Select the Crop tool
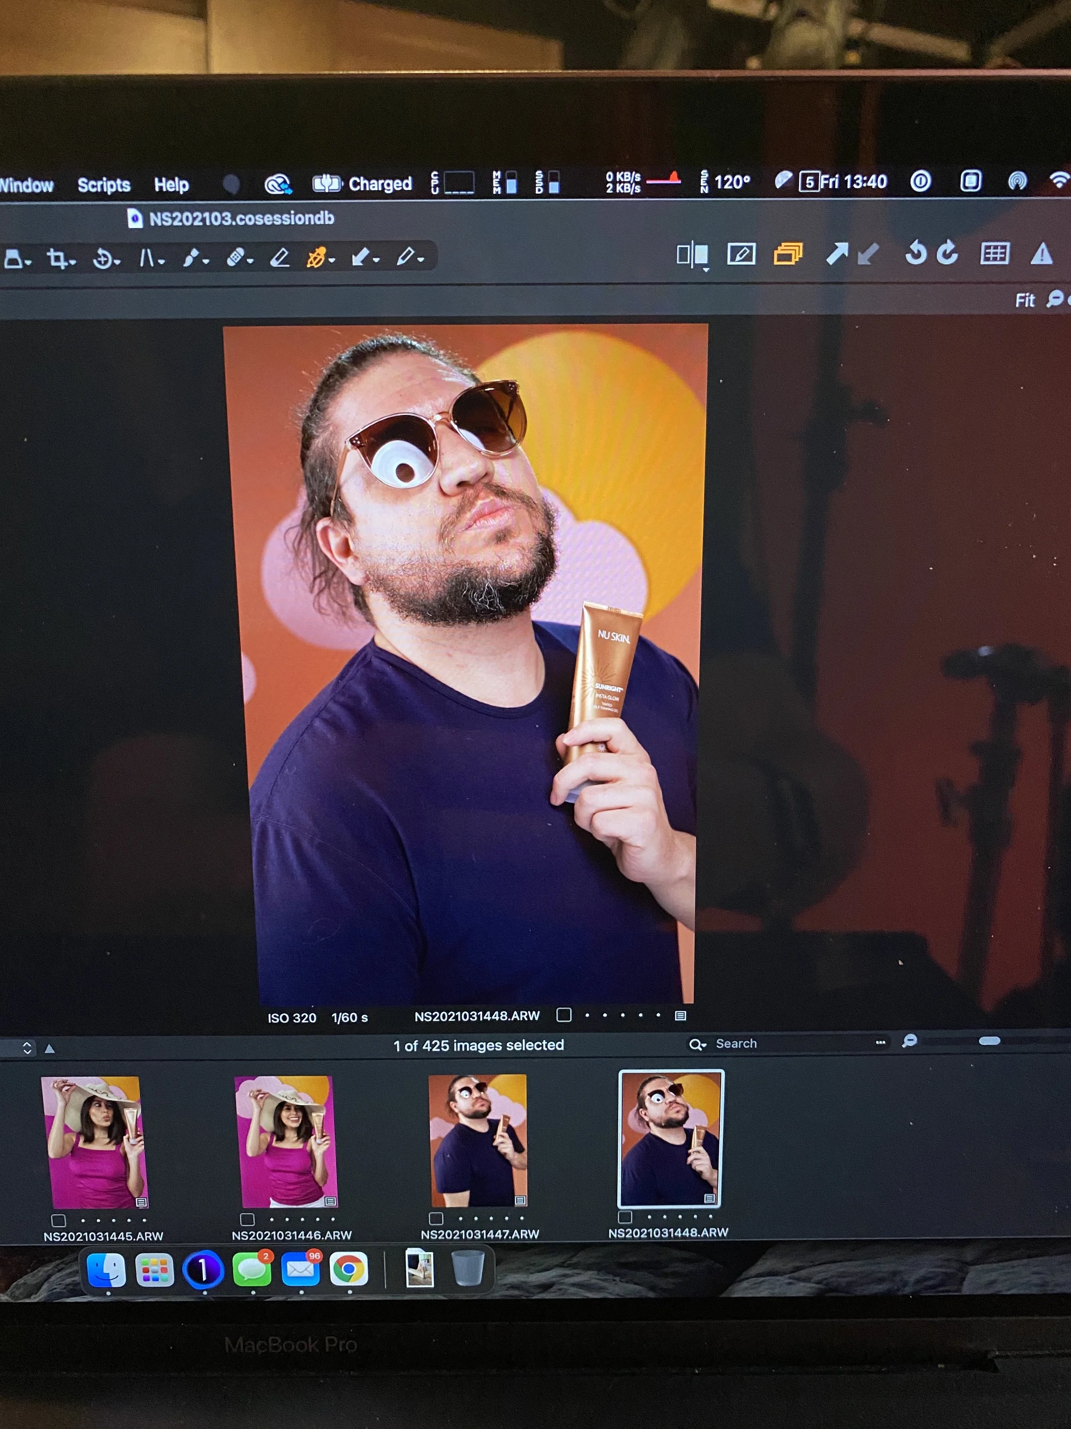 point(57,259)
